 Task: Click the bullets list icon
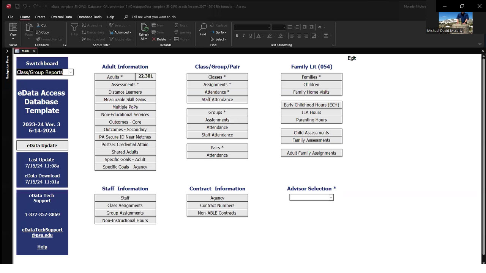[290, 27]
